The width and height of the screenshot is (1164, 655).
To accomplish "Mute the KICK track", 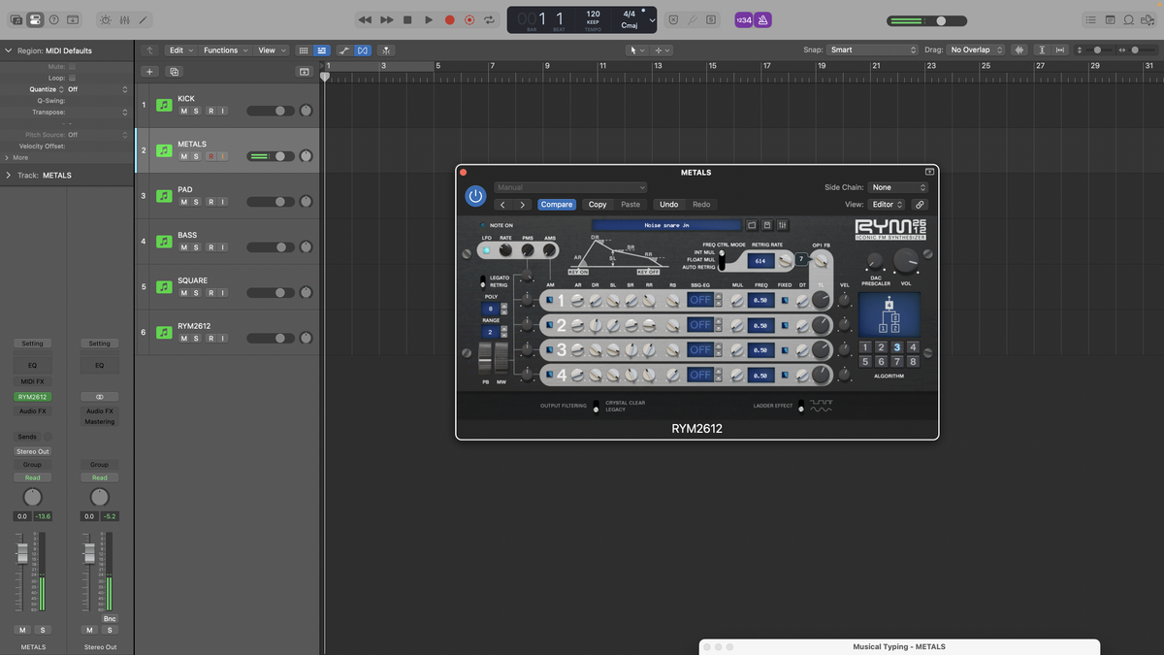I will [183, 112].
